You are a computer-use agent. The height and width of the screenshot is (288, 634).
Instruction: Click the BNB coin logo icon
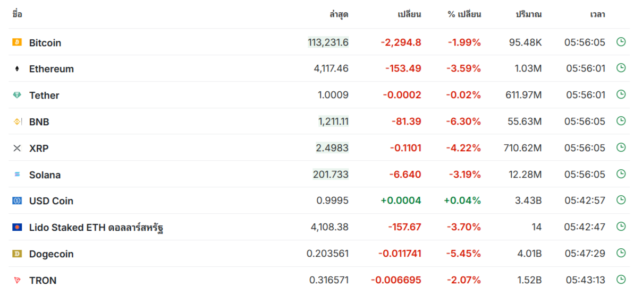coord(17,122)
